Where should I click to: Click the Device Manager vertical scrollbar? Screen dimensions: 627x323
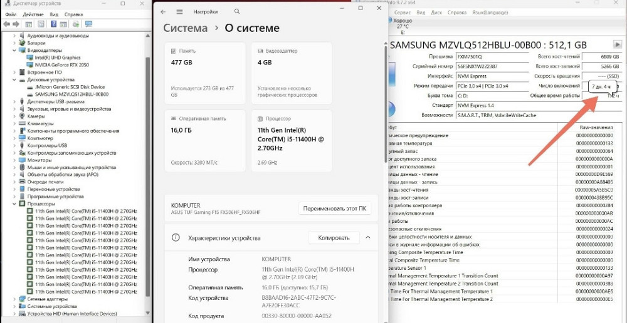149,176
